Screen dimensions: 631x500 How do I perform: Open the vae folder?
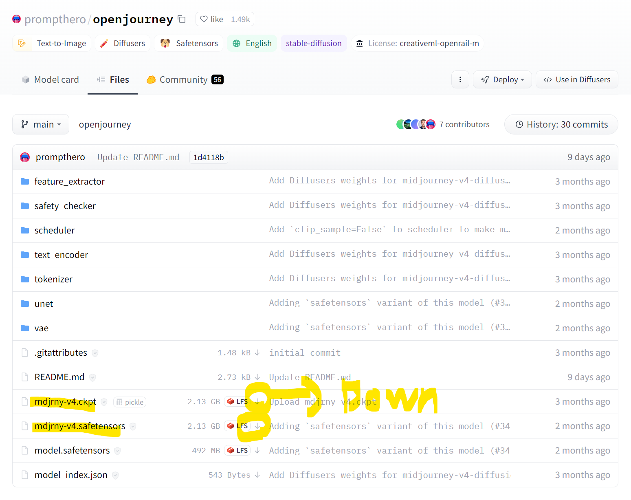pyautogui.click(x=41, y=328)
